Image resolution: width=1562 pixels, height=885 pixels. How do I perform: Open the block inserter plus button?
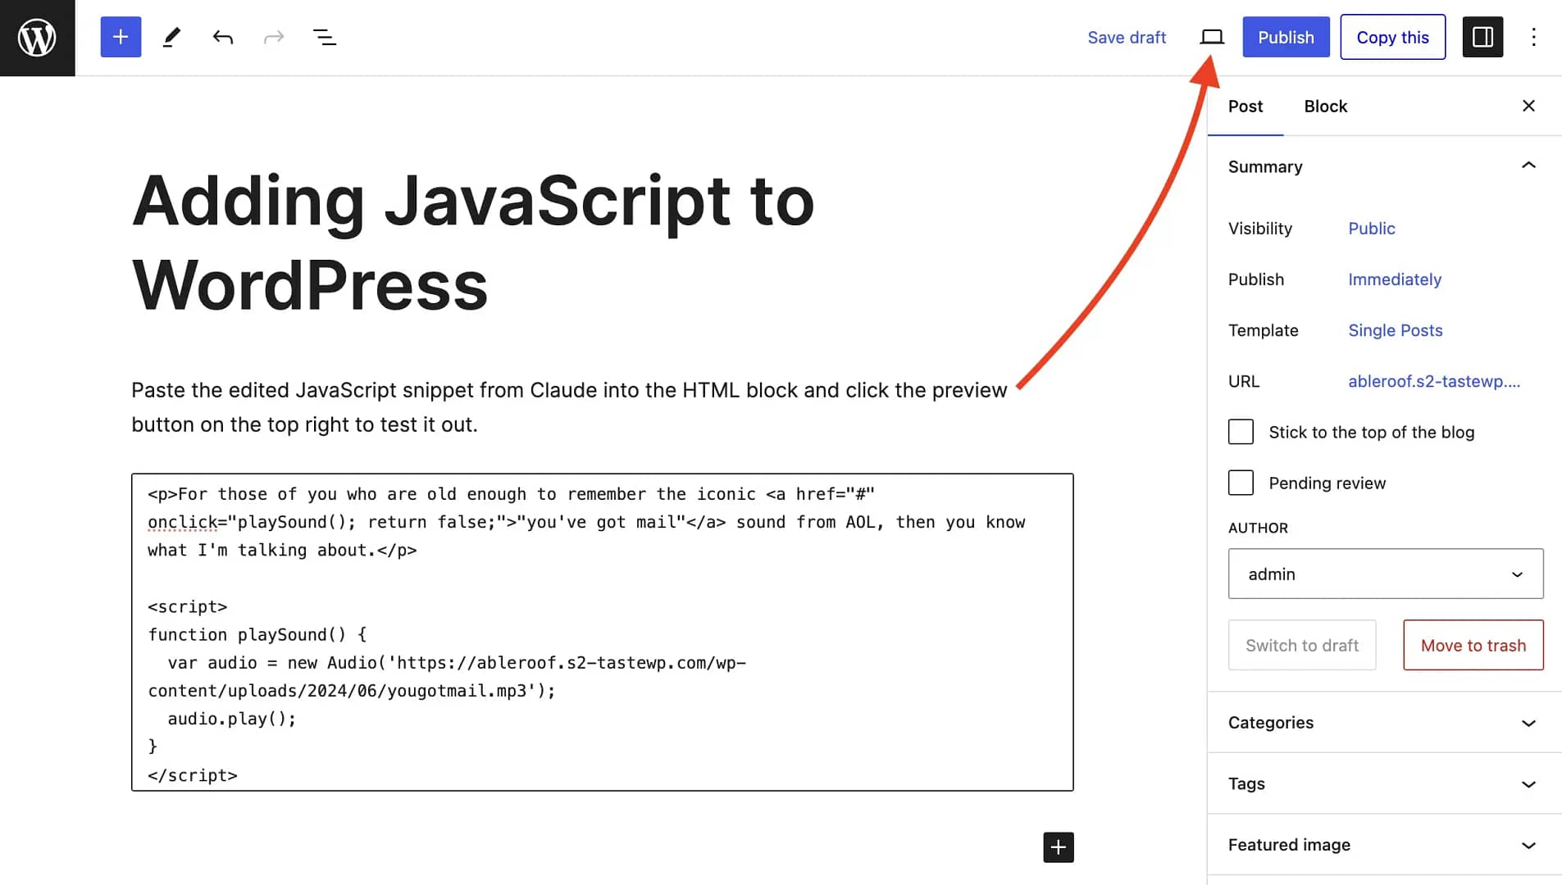pyautogui.click(x=121, y=37)
